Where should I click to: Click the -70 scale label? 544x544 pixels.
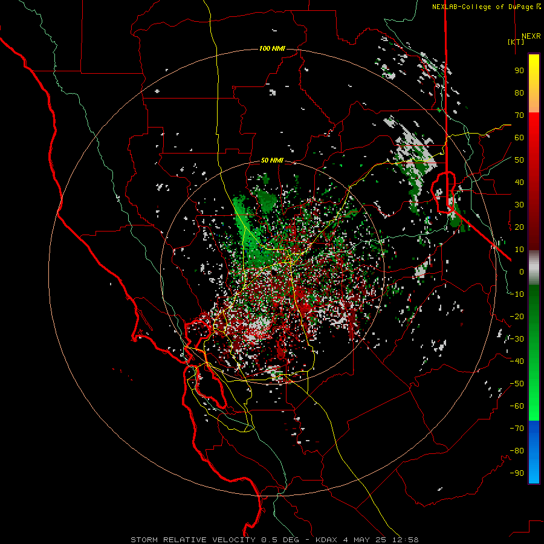517,429
